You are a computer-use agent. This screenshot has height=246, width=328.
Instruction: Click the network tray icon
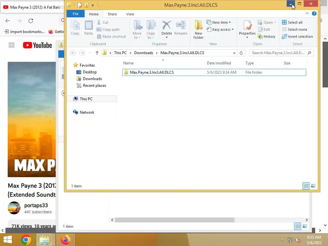[290, 240]
